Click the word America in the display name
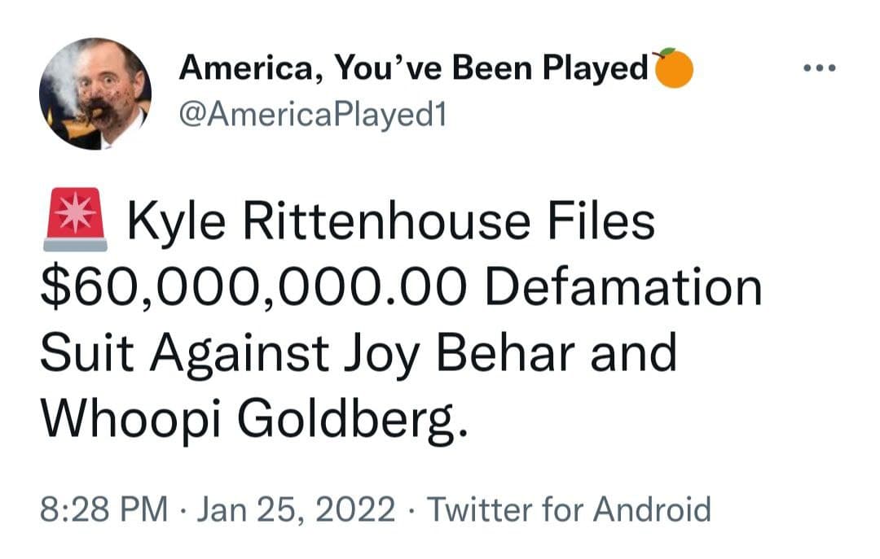The width and height of the screenshot is (880, 559). click(244, 70)
